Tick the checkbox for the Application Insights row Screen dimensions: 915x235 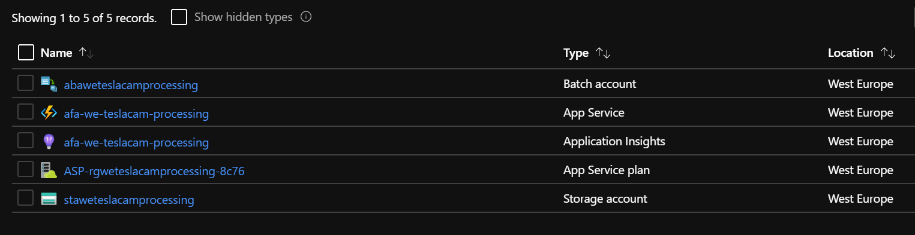(25, 141)
